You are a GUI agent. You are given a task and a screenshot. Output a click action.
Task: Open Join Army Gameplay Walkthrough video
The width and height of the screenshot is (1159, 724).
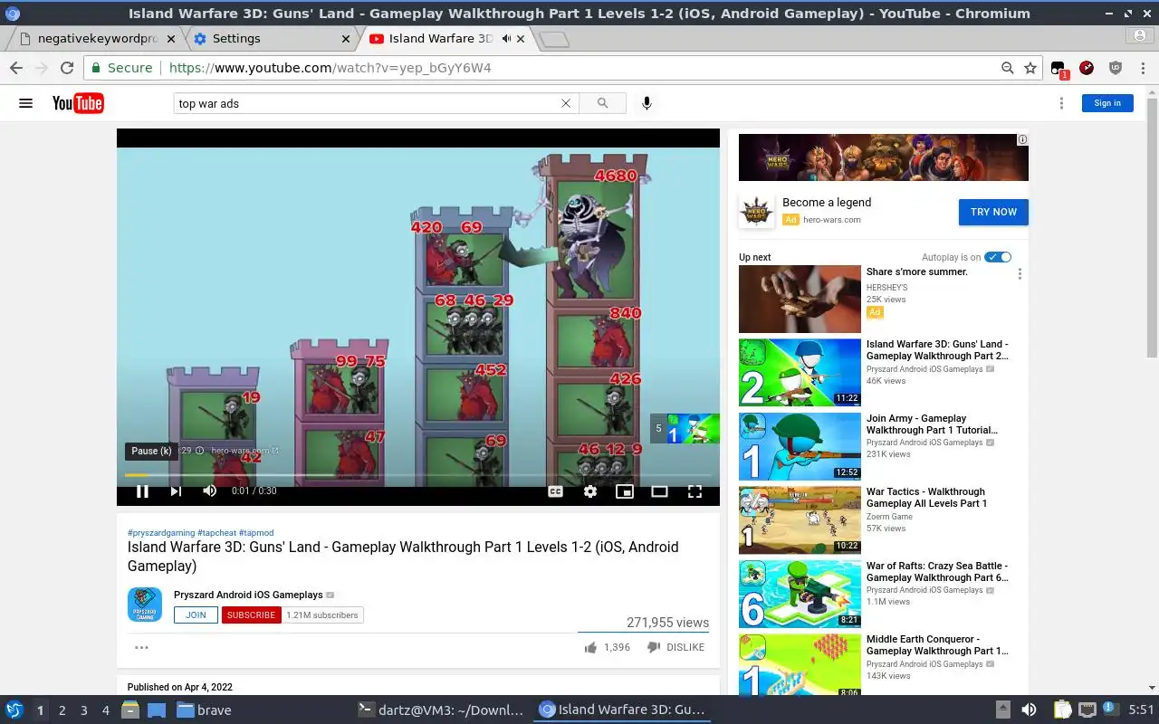932,424
